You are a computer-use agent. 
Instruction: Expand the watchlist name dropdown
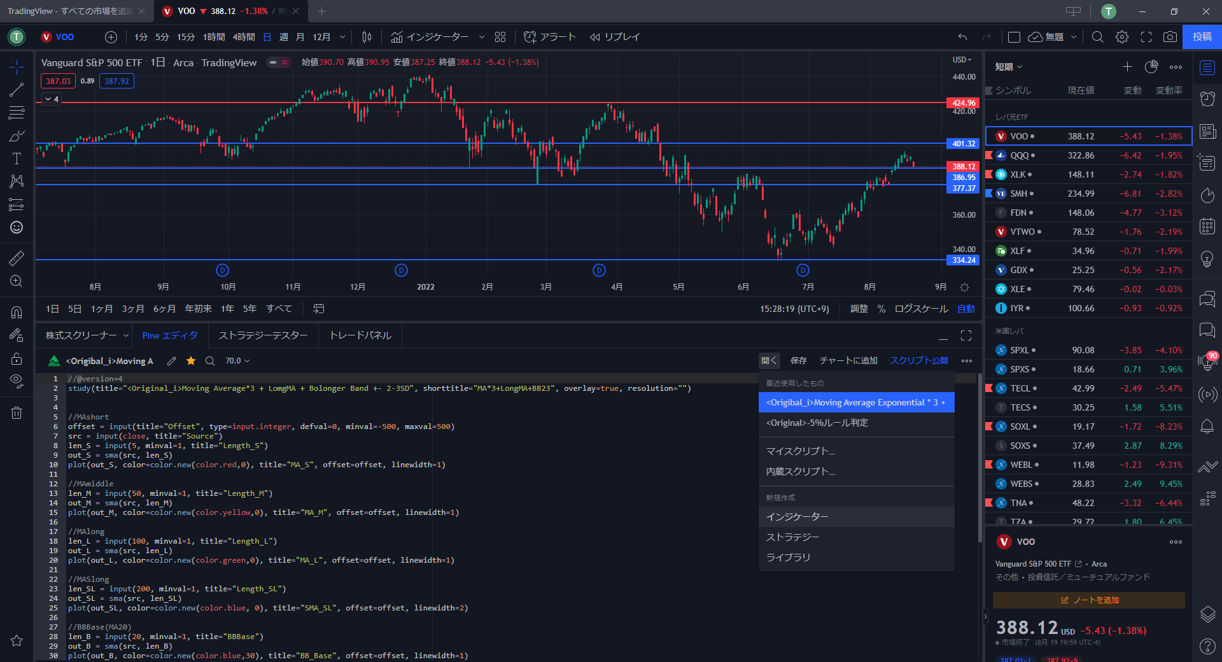coord(1009,67)
